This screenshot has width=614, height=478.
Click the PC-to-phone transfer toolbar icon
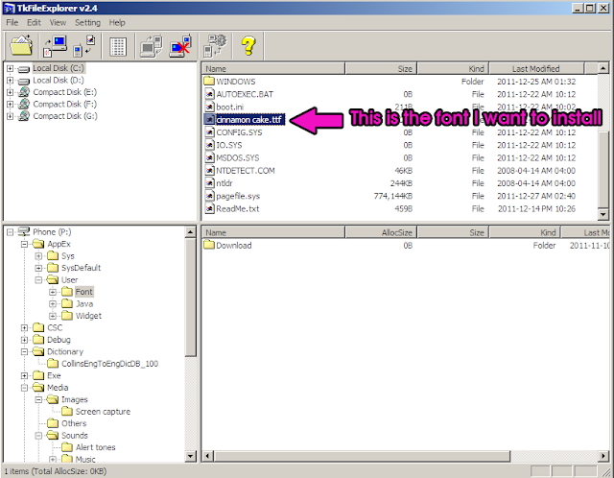84,46
